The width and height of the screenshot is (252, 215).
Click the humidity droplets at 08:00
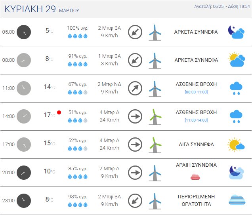point(78,64)
